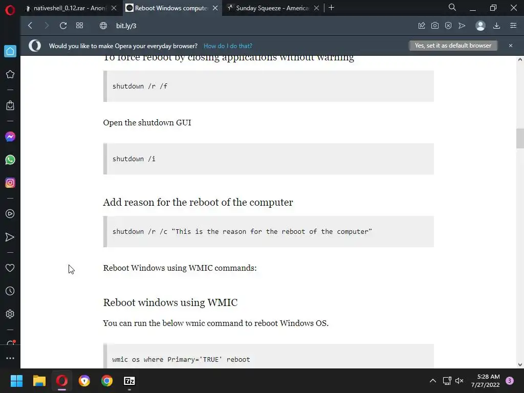Dismiss the default browser prompt

[511, 46]
